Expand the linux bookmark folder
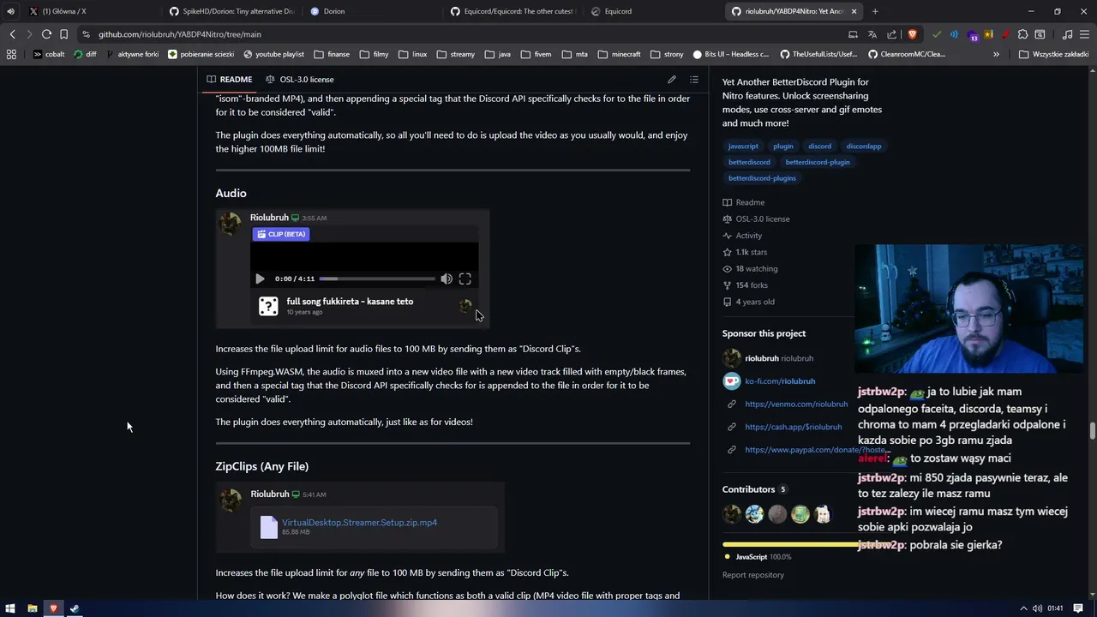Screen dimensions: 1097x617 412,54
